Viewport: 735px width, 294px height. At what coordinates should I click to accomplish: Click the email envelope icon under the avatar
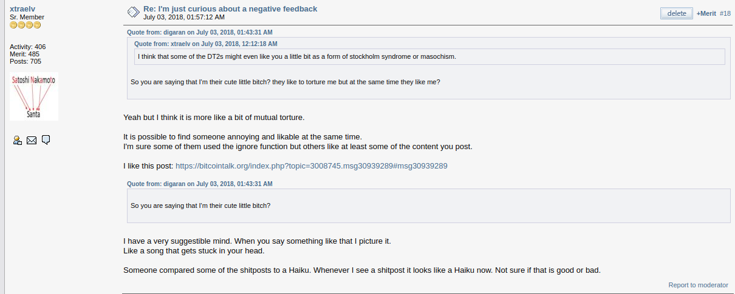point(32,140)
